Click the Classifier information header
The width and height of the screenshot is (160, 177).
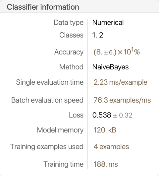[x=43, y=7]
